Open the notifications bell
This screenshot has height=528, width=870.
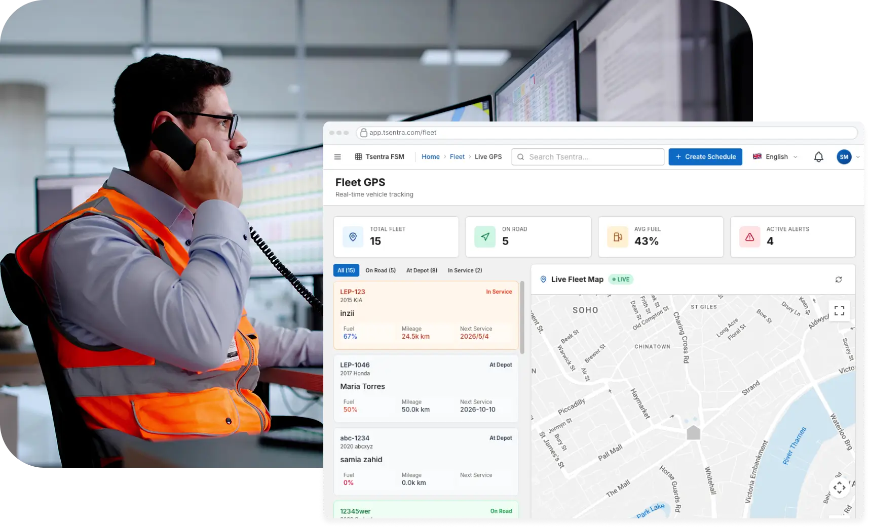tap(818, 157)
